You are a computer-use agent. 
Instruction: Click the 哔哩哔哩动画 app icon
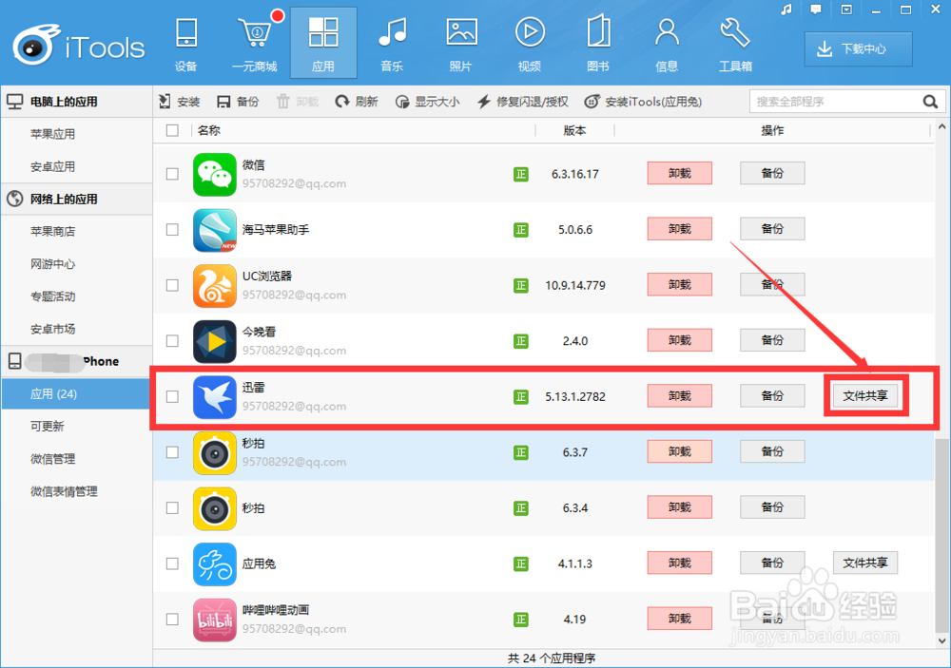coord(215,620)
